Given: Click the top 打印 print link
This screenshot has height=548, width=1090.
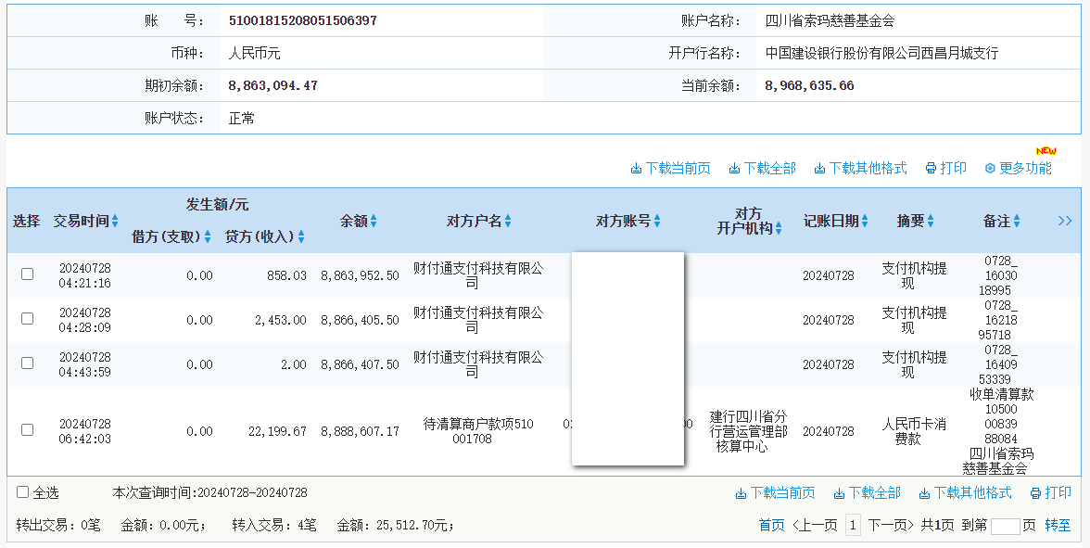Looking at the screenshot, I should (x=946, y=169).
